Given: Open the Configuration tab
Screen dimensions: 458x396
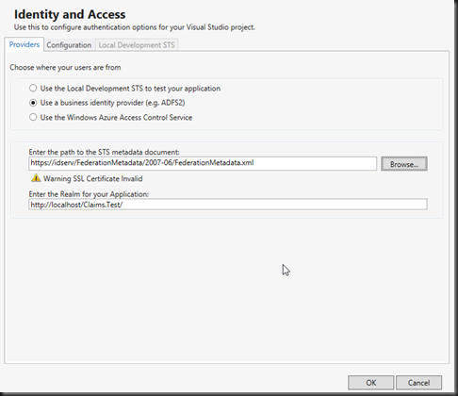Looking at the screenshot, I should pos(69,45).
